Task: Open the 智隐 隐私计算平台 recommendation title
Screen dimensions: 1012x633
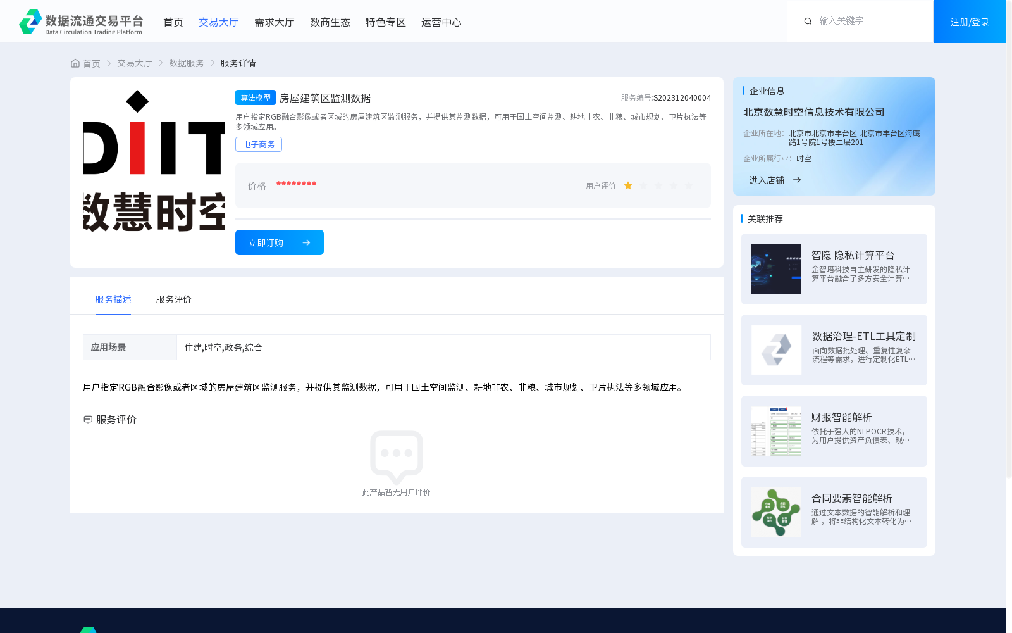Action: (853, 255)
